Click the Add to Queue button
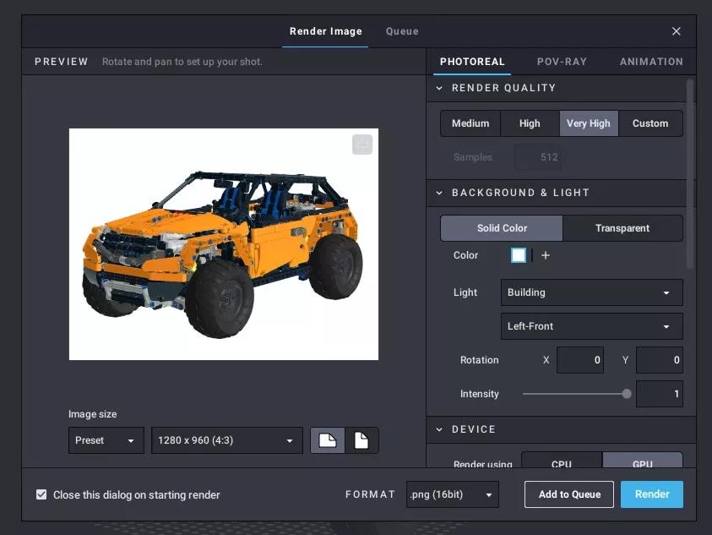 tap(569, 494)
